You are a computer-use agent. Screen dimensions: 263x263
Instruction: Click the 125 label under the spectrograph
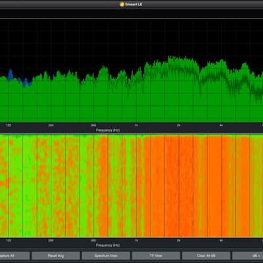pos(9,241)
